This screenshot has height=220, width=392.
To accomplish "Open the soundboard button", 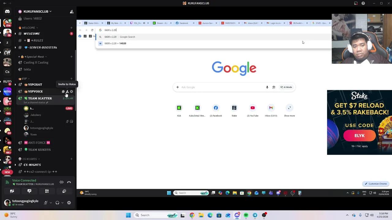I will click(x=64, y=191).
